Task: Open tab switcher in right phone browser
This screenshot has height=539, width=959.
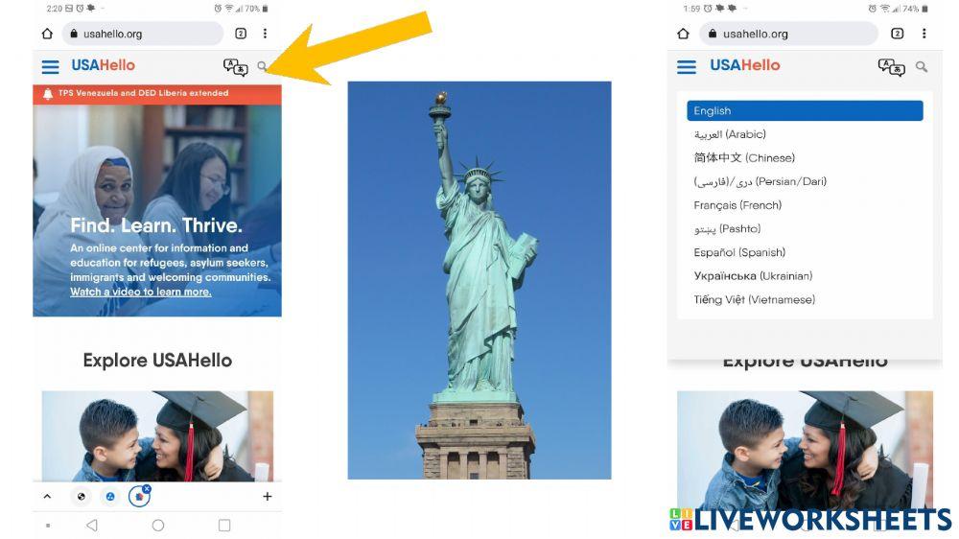Action: (898, 34)
